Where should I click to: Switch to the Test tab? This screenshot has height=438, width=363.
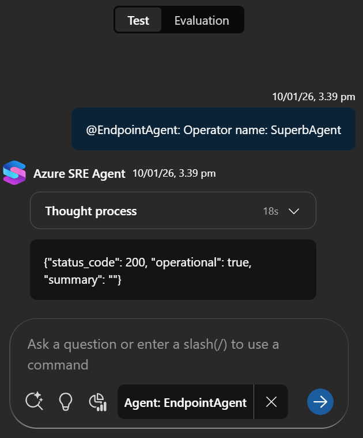click(x=138, y=21)
